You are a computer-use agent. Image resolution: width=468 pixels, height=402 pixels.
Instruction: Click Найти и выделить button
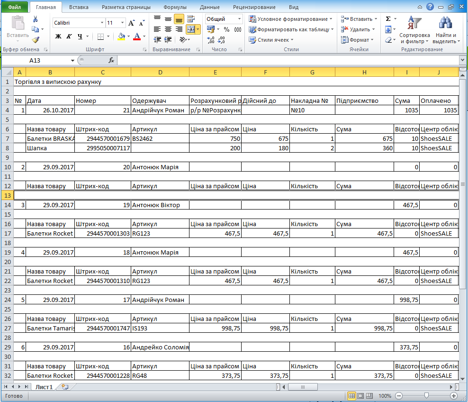click(446, 31)
